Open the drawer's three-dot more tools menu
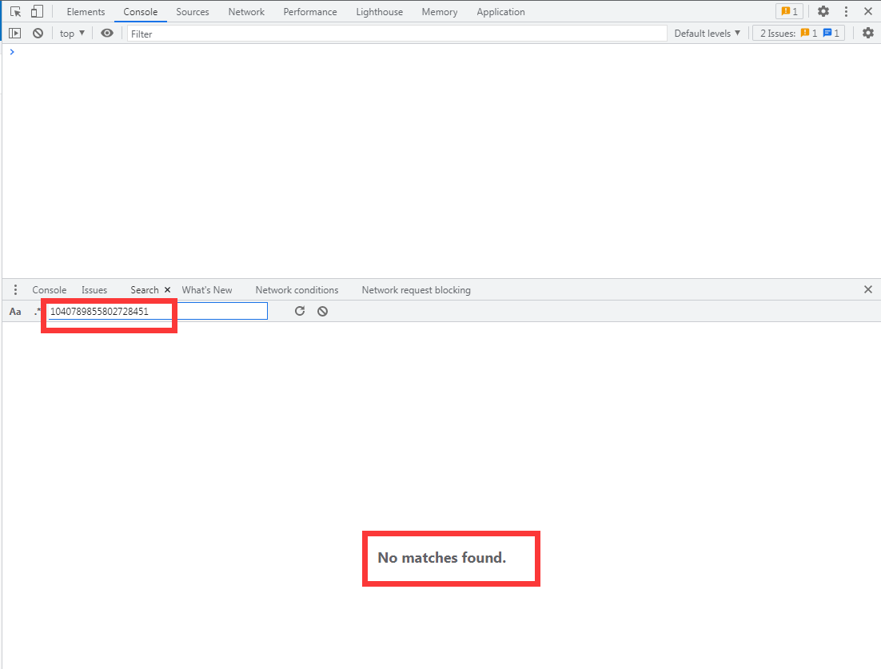 click(x=15, y=290)
